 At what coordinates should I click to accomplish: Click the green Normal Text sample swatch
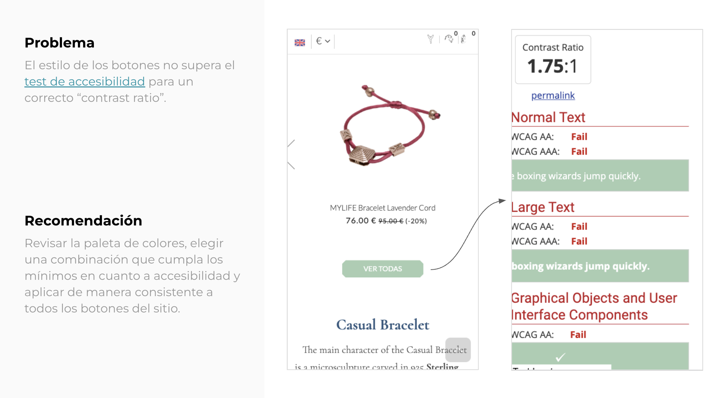600,176
